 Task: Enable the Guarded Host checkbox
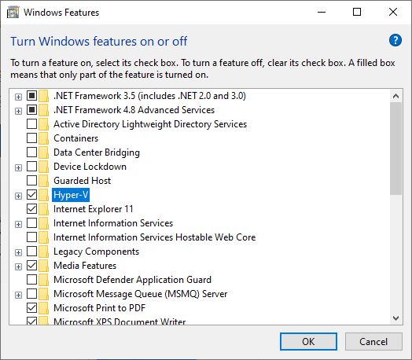pos(31,181)
